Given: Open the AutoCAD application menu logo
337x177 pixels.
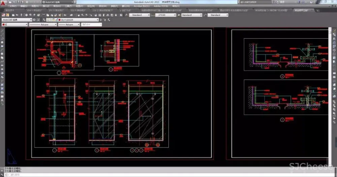Looking at the screenshot, I should pyautogui.click(x=3, y=3).
